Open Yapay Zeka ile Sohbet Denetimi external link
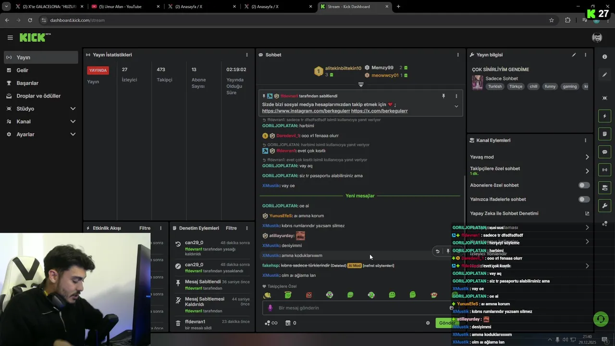This screenshot has height=346, width=615. point(587,213)
